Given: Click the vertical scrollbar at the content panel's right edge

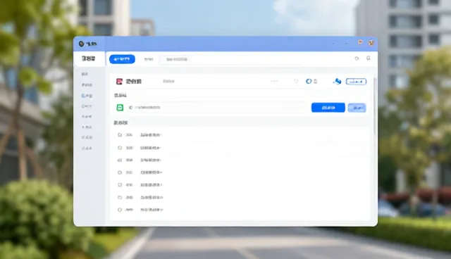Looking at the screenshot, I should click(374, 106).
